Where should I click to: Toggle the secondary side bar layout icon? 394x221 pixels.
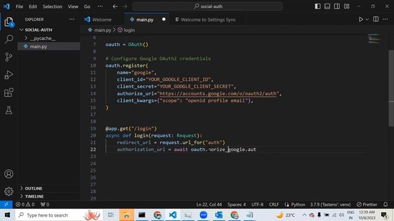[x=337, y=6]
